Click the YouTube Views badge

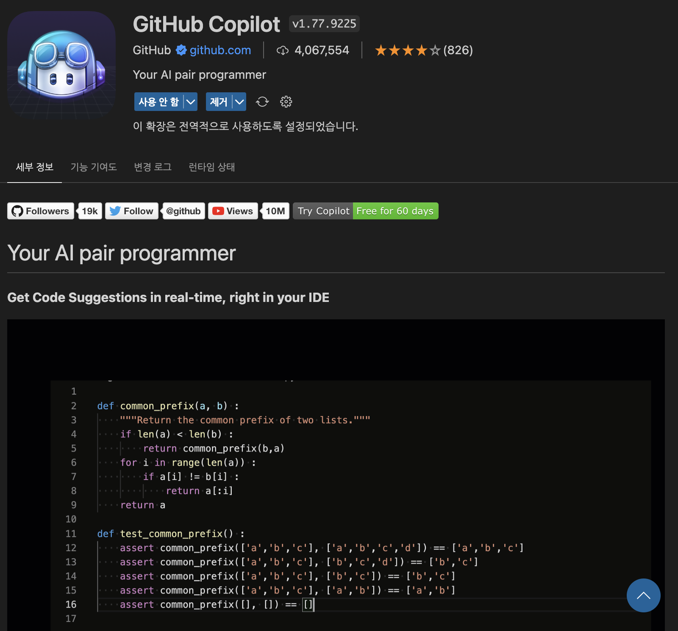[233, 211]
